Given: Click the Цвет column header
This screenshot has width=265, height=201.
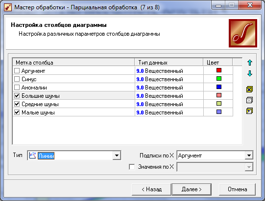Looking at the screenshot, I should 217,63.
